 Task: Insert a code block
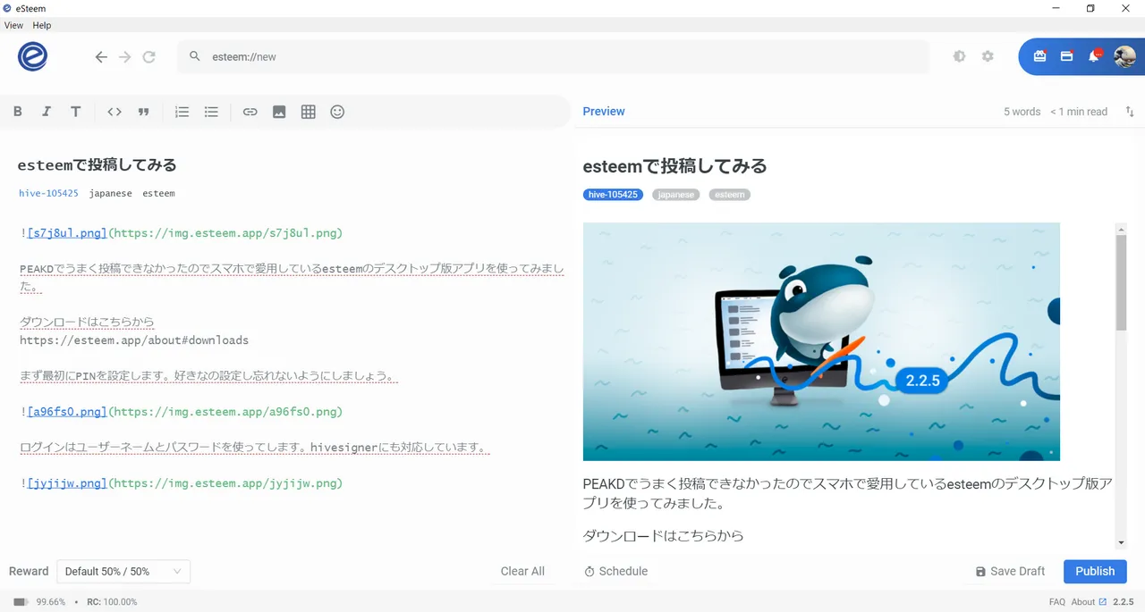114,112
